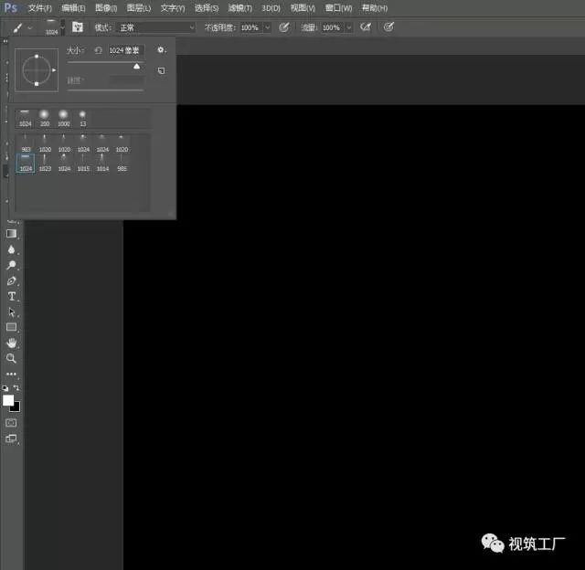Image resolution: width=585 pixels, height=570 pixels.
Task: Click the Photoshop Ps logo
Action: click(10, 8)
